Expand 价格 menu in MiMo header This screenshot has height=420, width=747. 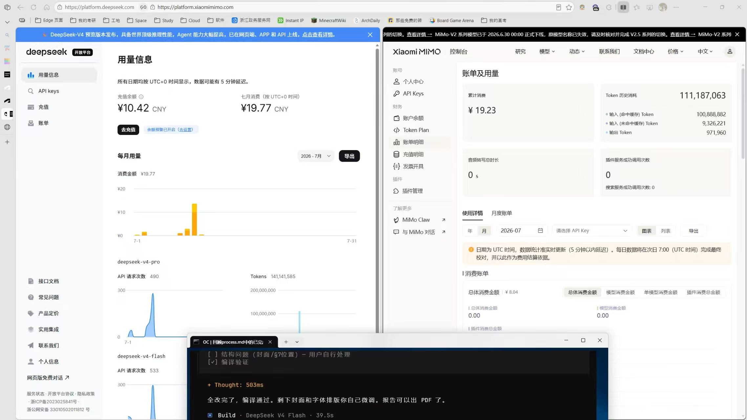[x=675, y=52]
